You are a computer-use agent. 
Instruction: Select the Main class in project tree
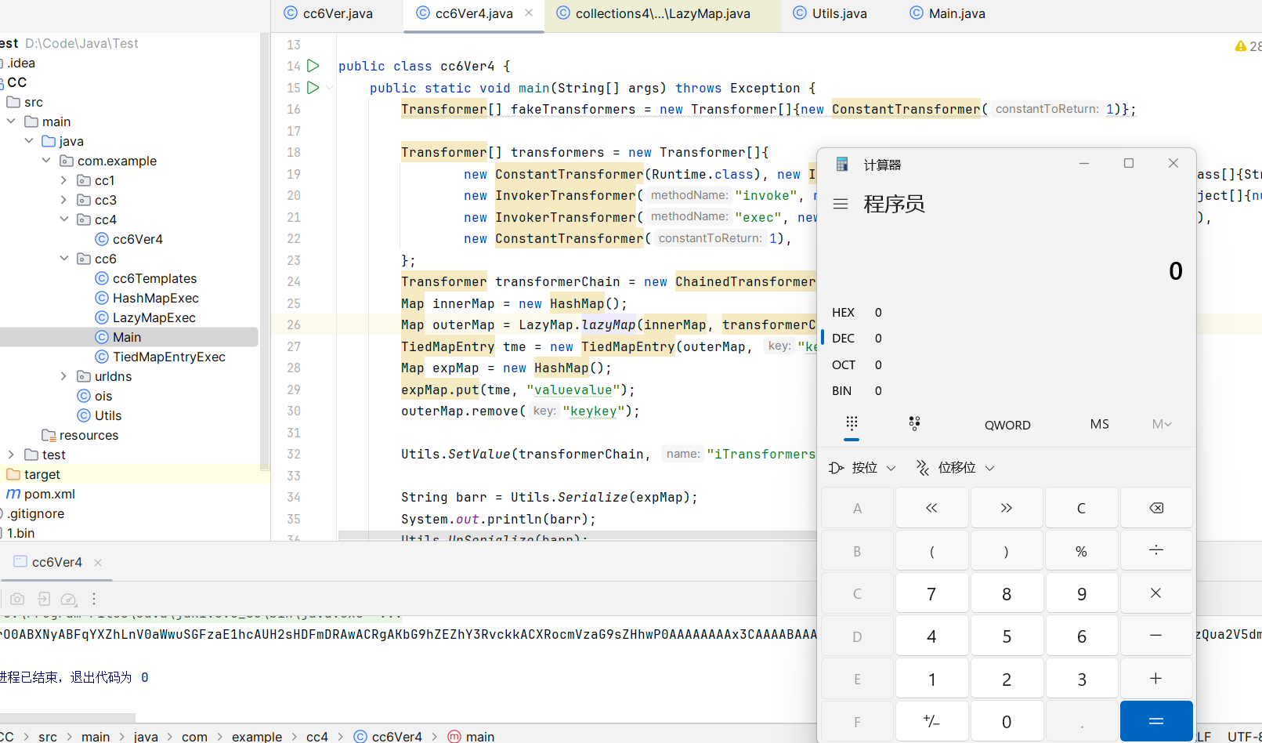point(127,337)
